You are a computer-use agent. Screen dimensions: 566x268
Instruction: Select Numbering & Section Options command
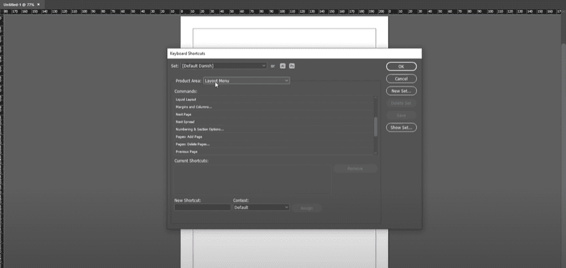pyautogui.click(x=200, y=129)
